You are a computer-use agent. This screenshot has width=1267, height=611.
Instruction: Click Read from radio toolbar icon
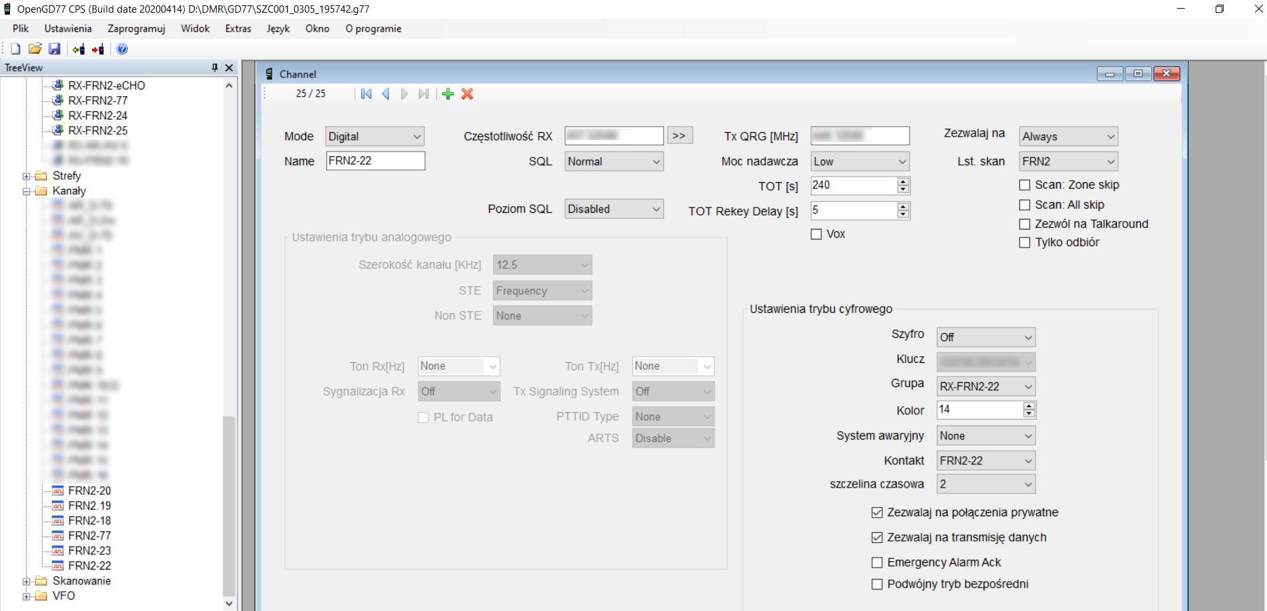(79, 49)
